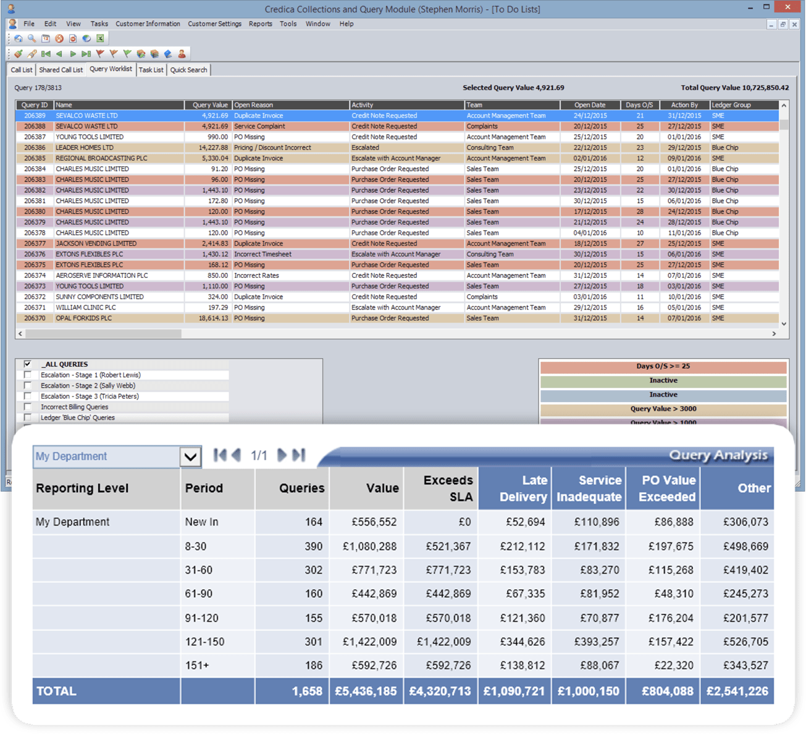Open the pie chart analysis view
Viewport: 806px width, 746px height.
coord(87,38)
